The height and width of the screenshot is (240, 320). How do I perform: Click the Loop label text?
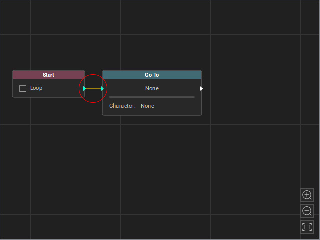coord(36,88)
